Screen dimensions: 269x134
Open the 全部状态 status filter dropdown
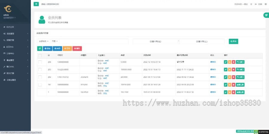tap(44, 41)
